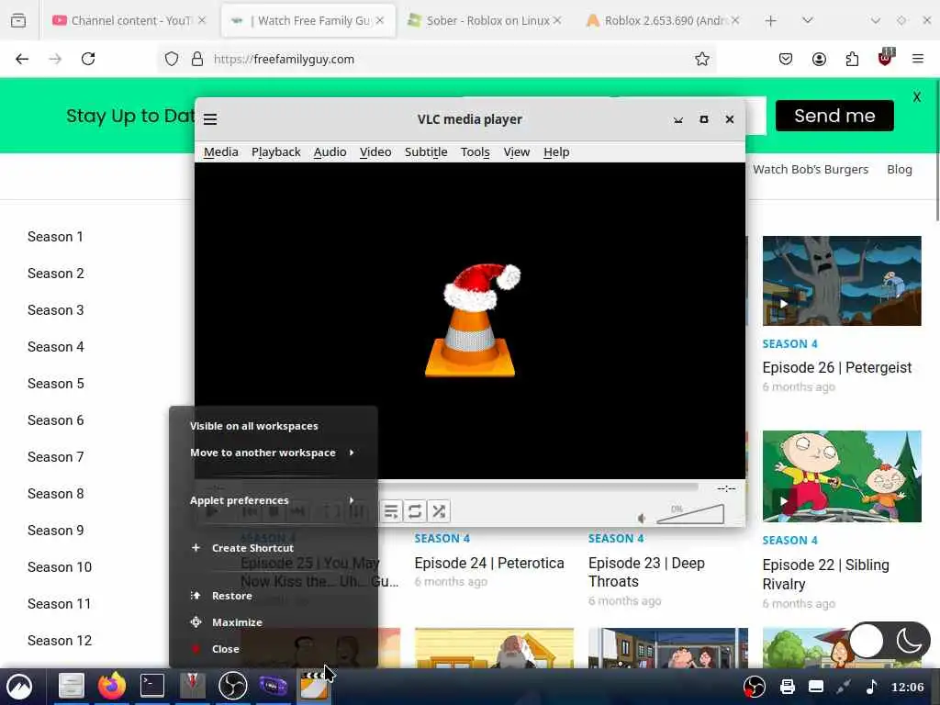The height and width of the screenshot is (705, 940).
Task: Open the VLC Help menu
Action: (556, 152)
